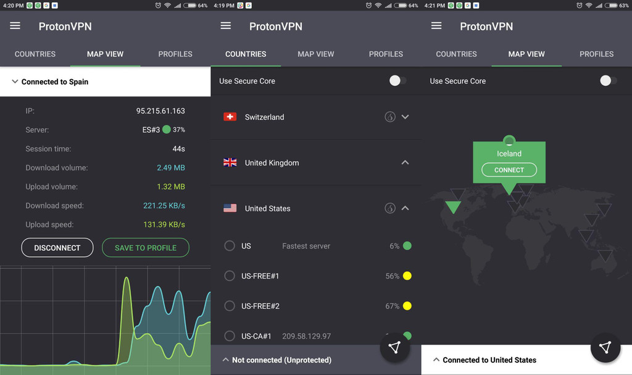This screenshot has width=632, height=375.
Task: Expand Connected to United States bar
Action: point(436,360)
